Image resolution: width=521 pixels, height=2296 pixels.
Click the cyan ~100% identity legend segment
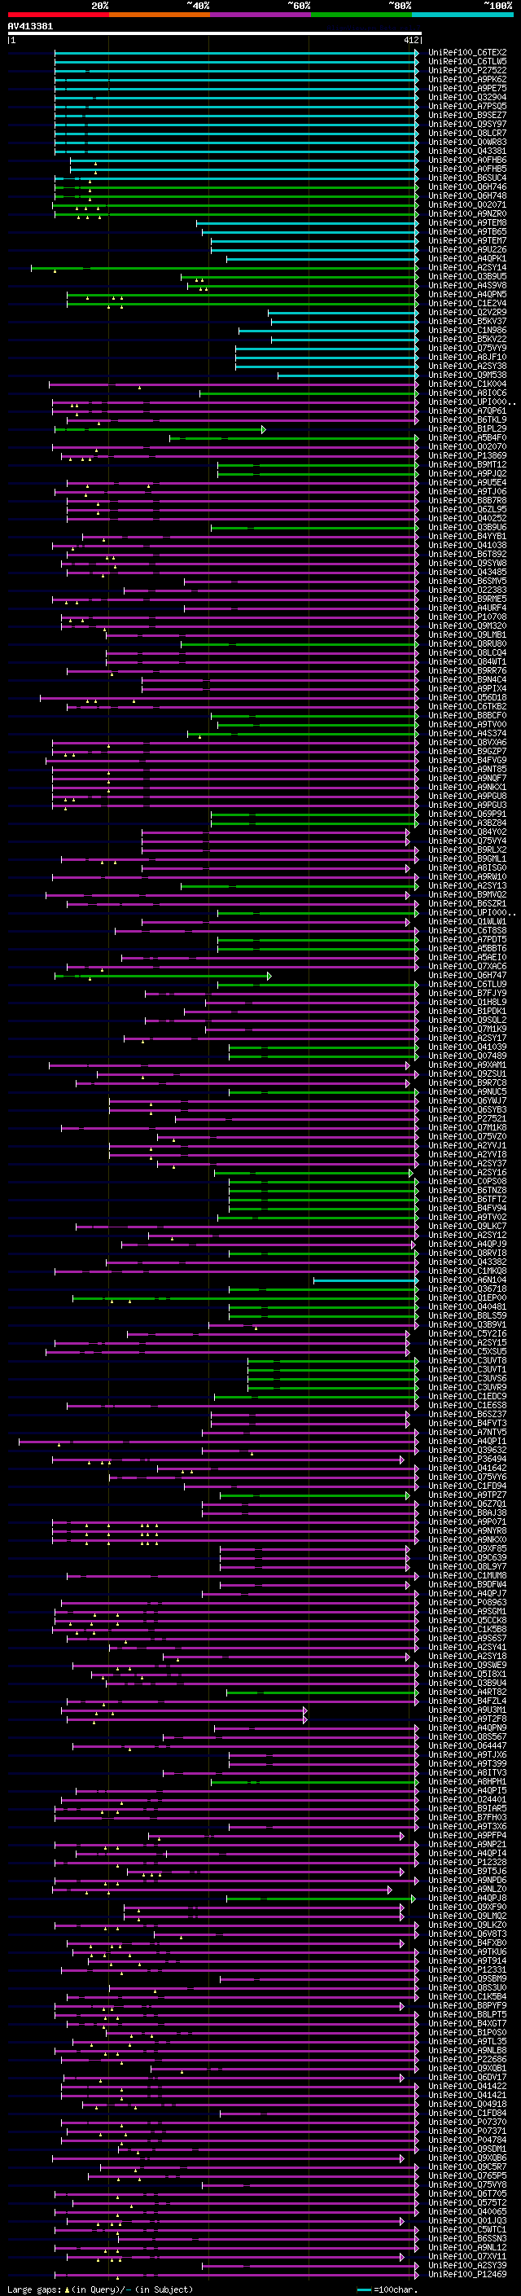point(462,15)
